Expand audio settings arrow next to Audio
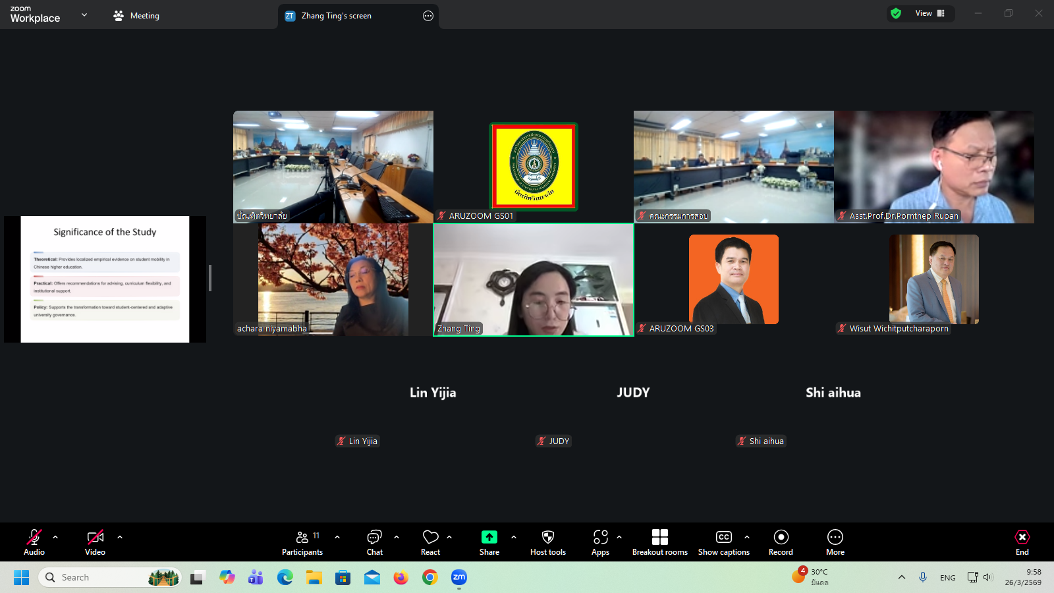Screen dimensions: 1054x593 coord(55,537)
